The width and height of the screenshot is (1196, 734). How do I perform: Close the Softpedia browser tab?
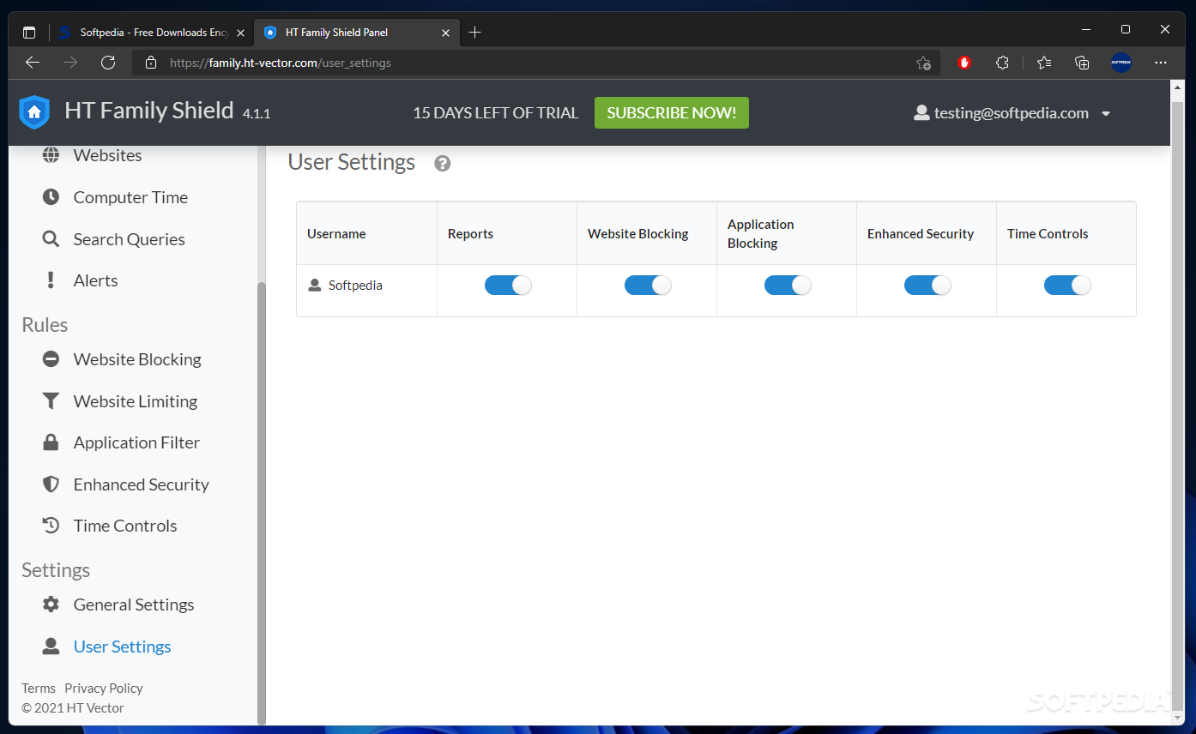click(241, 33)
